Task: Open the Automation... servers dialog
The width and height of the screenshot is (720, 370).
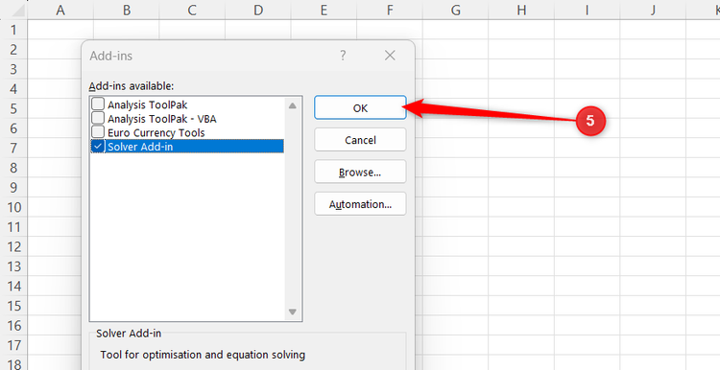Action: (360, 204)
